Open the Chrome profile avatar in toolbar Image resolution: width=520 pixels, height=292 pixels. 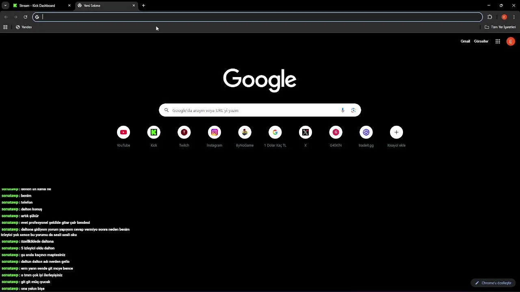504,17
